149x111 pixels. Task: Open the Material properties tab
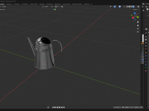pos(146,71)
